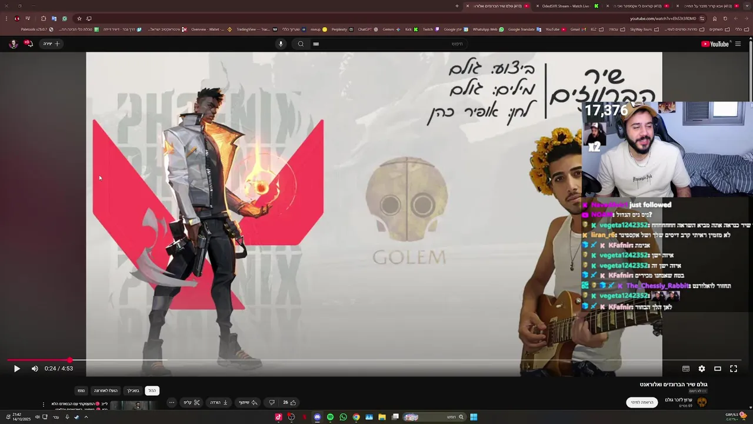Bookmark this page with the star icon
This screenshot has width=753, height=424.
pos(79,18)
